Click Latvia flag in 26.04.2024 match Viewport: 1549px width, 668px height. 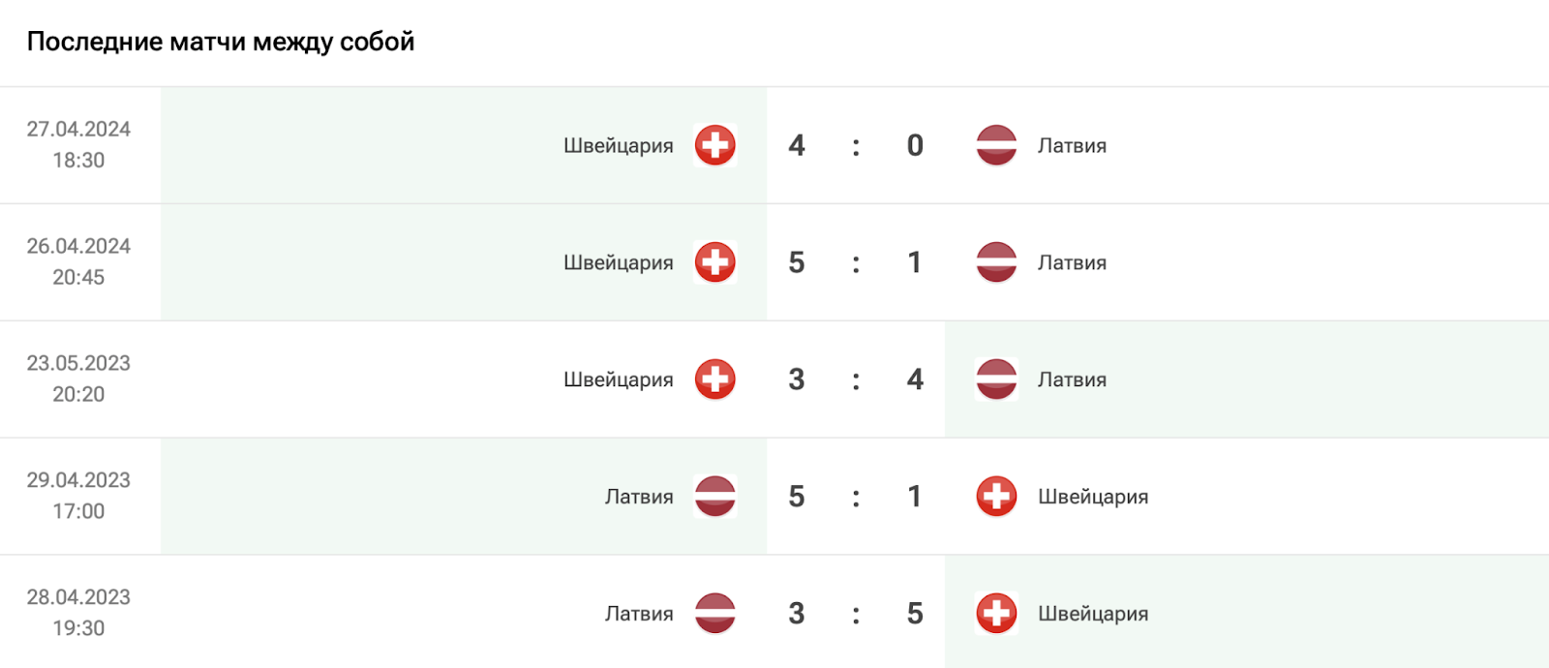[996, 262]
